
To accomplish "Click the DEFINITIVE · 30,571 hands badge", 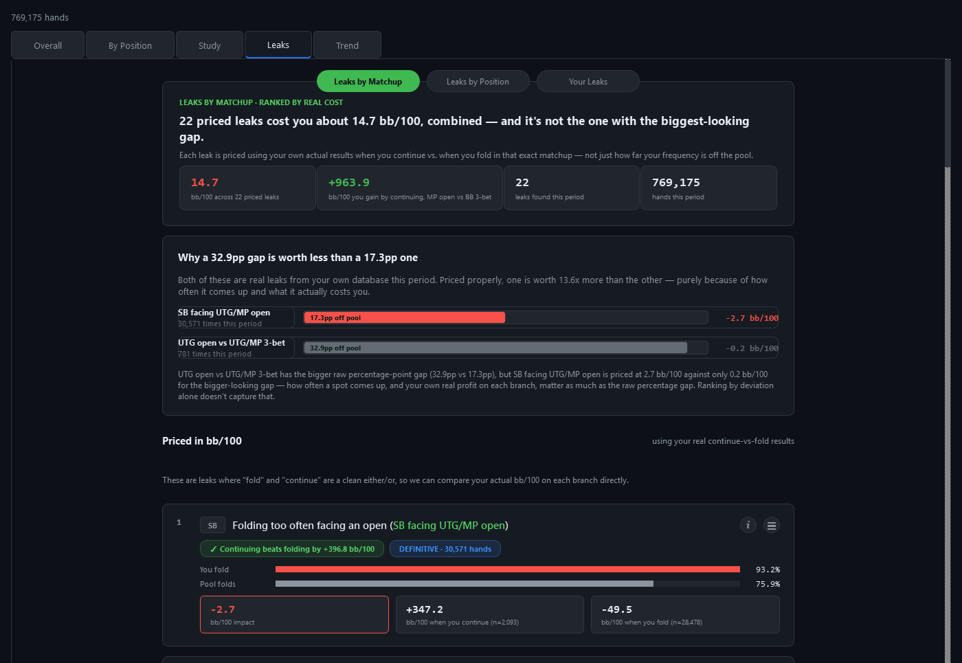I will pos(445,549).
